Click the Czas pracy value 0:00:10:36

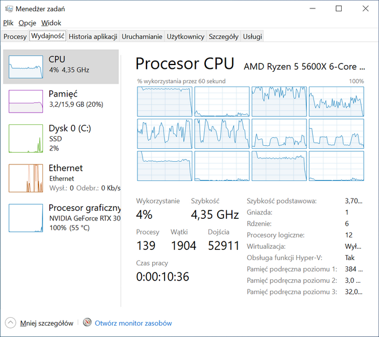pyautogui.click(x=162, y=276)
